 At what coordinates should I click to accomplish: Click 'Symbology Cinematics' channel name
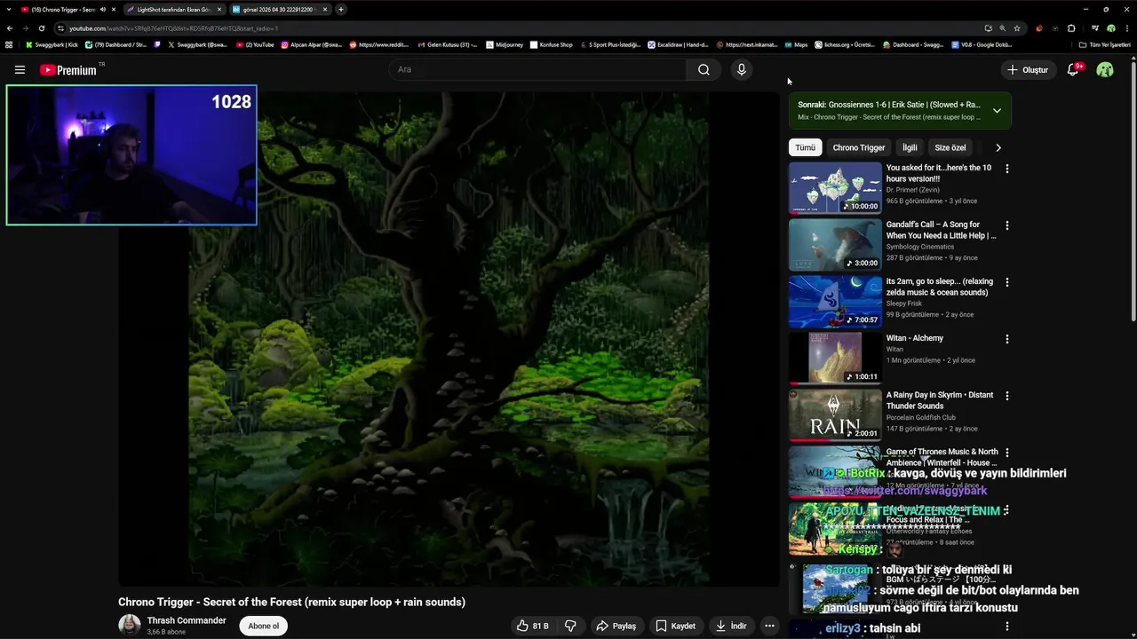coord(920,247)
